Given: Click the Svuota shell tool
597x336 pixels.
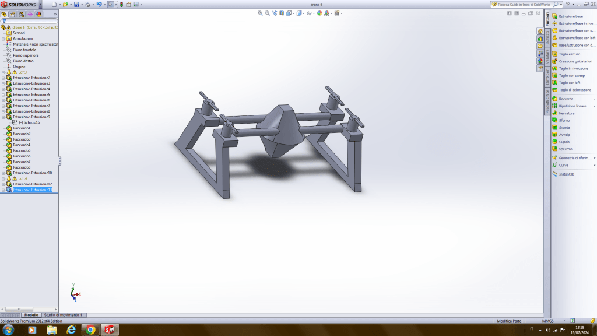Looking at the screenshot, I should [x=564, y=127].
